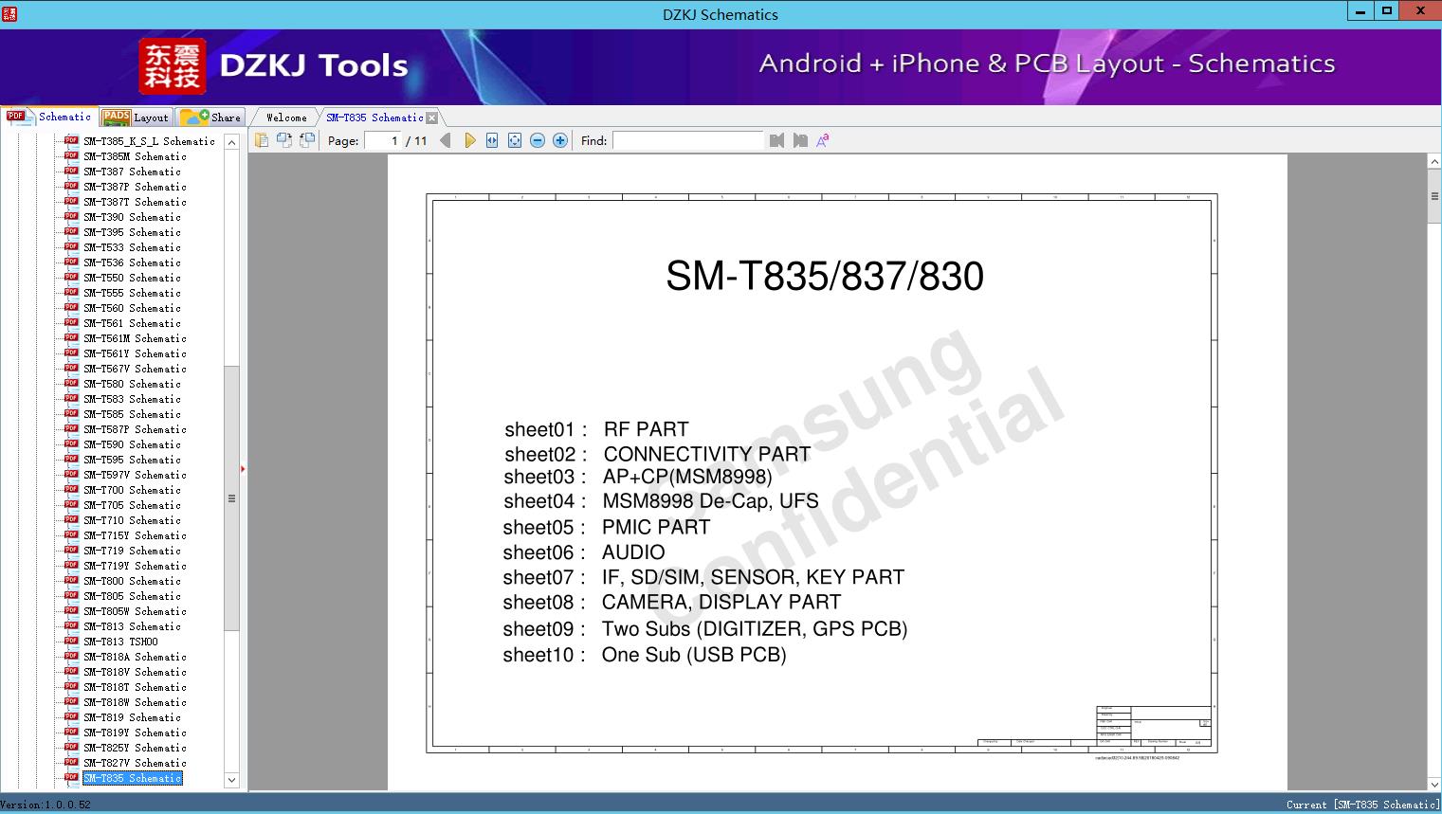Image resolution: width=1442 pixels, height=814 pixels.
Task: Select SM-T825Y Schematic in tree
Action: point(135,748)
